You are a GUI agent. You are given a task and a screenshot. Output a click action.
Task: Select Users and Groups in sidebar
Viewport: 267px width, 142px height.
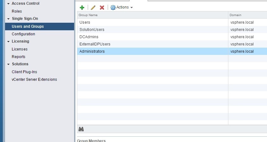[x=40, y=27]
